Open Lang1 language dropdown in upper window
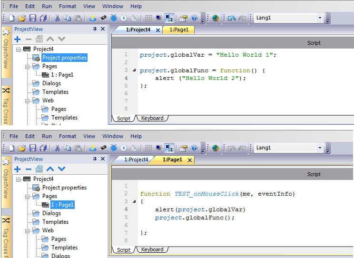The image size is (354, 258). (320, 18)
